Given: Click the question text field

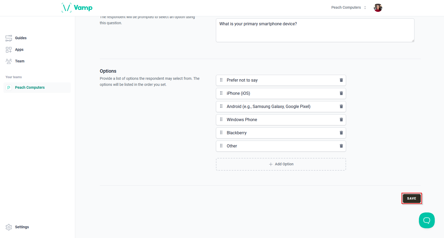Looking at the screenshot, I should point(315,30).
